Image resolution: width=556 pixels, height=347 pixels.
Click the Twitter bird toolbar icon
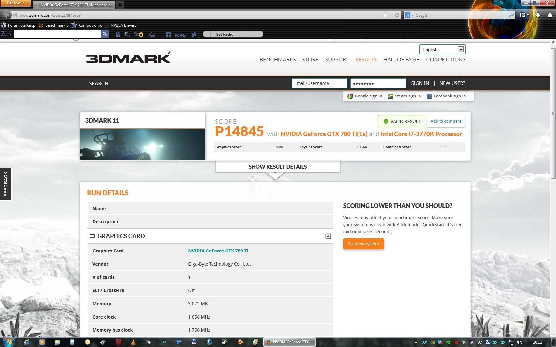tap(194, 34)
